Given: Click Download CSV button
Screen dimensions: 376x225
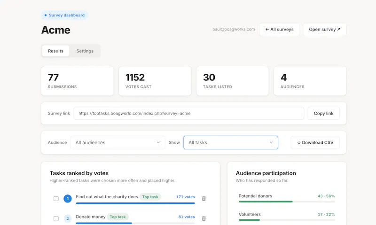Looking at the screenshot, I should (315, 143).
